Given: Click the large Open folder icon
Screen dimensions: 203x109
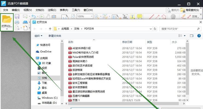Looking at the screenshot, I should [x=7, y=19].
